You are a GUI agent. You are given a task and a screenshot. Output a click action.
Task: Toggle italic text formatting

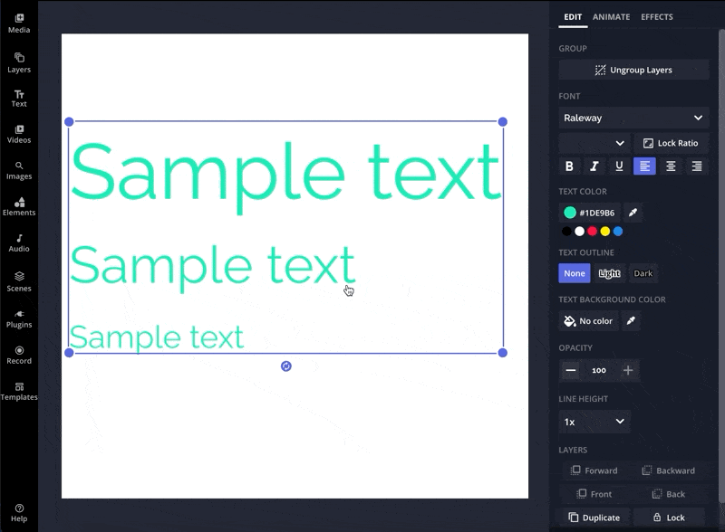coord(594,166)
